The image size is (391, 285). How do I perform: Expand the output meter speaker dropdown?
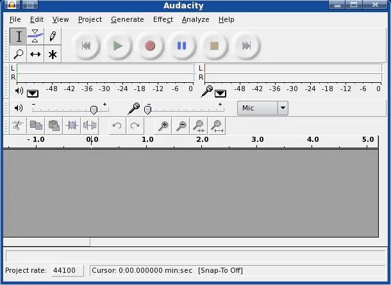[x=33, y=94]
